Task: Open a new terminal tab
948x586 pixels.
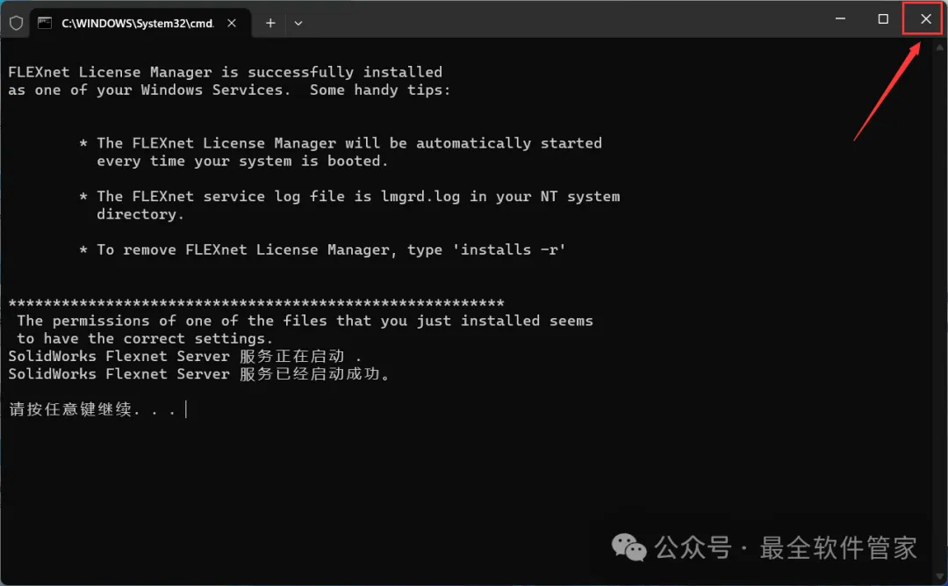Action: click(x=270, y=23)
